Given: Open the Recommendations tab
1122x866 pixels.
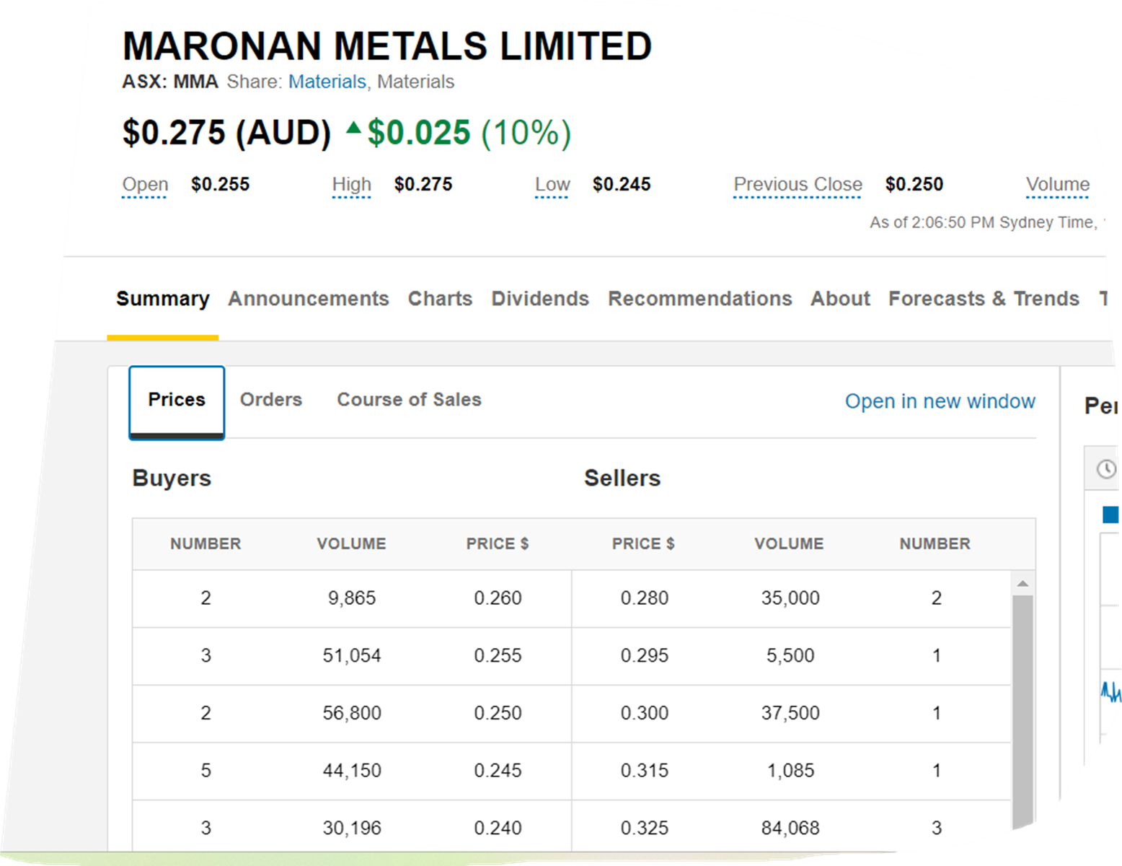Looking at the screenshot, I should pyautogui.click(x=700, y=299).
